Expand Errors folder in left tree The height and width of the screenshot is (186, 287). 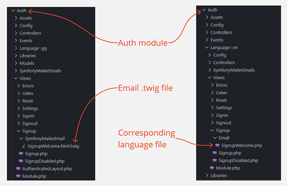(19, 86)
